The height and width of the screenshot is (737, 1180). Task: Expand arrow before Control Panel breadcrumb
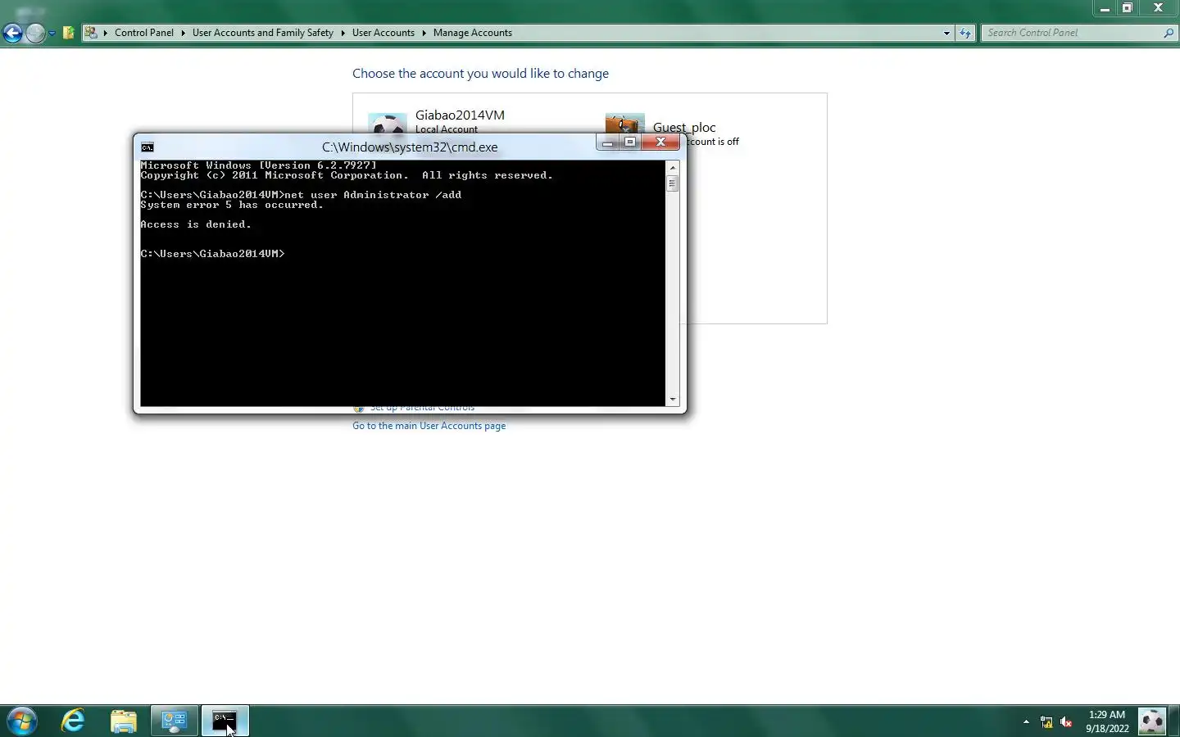(106, 33)
